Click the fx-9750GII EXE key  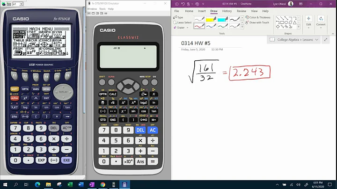pos(66,160)
